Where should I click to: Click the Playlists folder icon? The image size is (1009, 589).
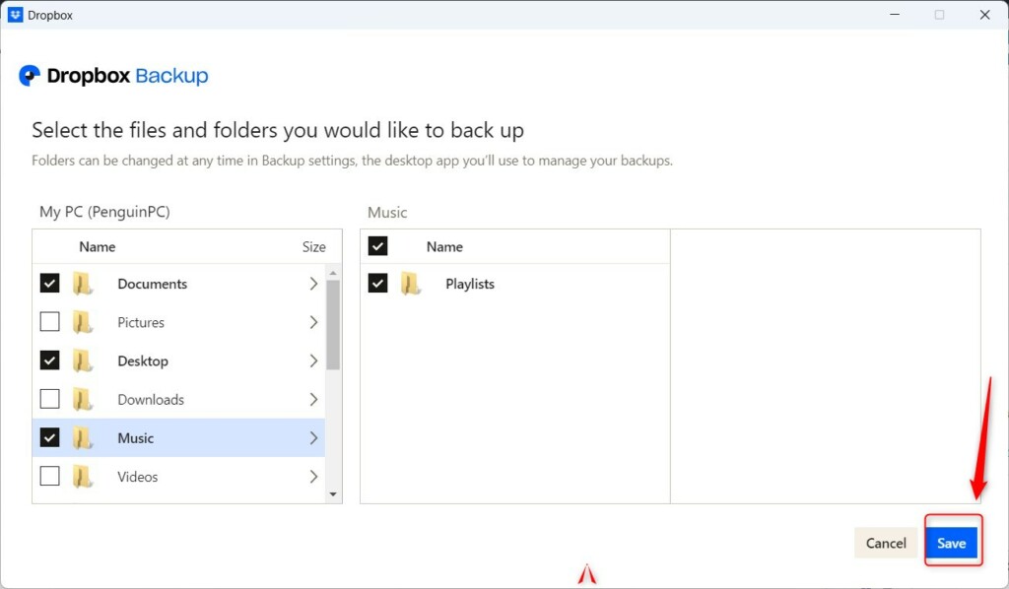411,284
